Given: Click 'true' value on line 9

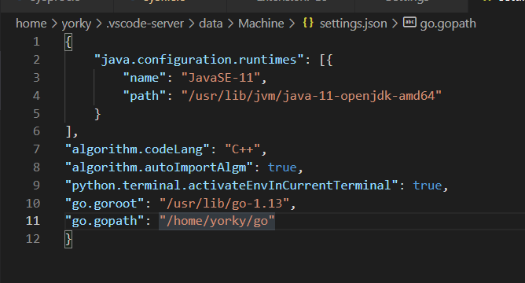Looking at the screenshot, I should pyautogui.click(x=428, y=186).
